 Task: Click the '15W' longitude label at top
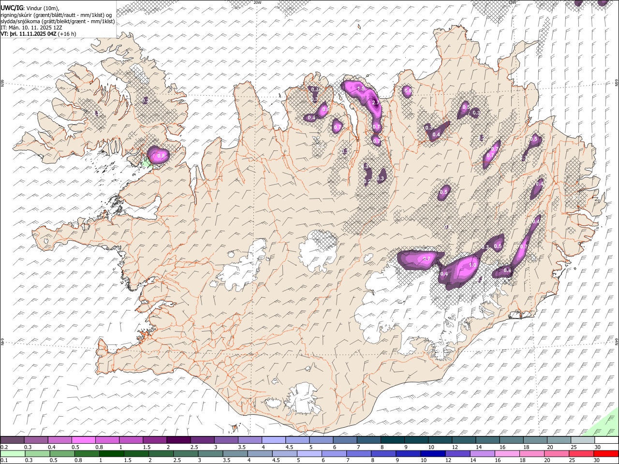click(512, 2)
